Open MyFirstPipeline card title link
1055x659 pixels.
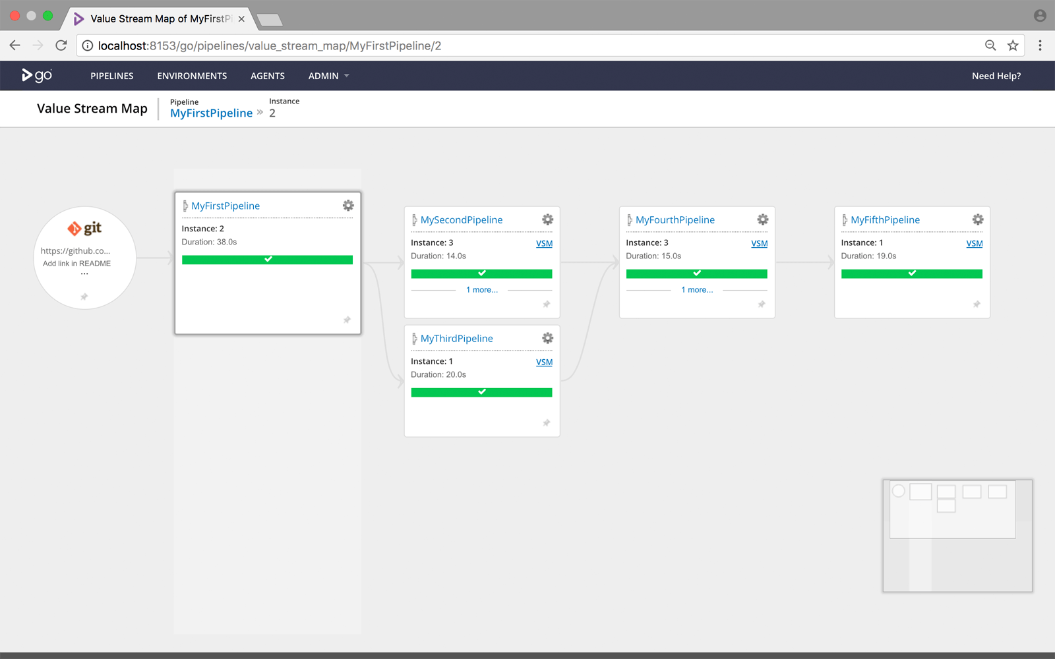click(226, 206)
